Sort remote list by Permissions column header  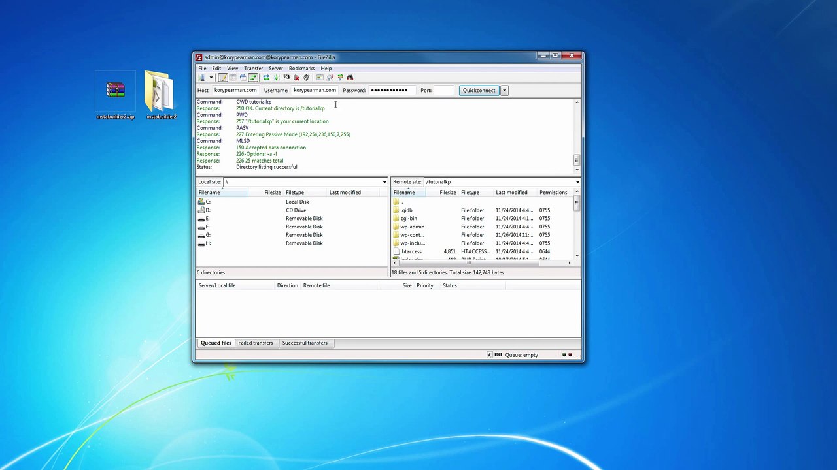tap(553, 193)
